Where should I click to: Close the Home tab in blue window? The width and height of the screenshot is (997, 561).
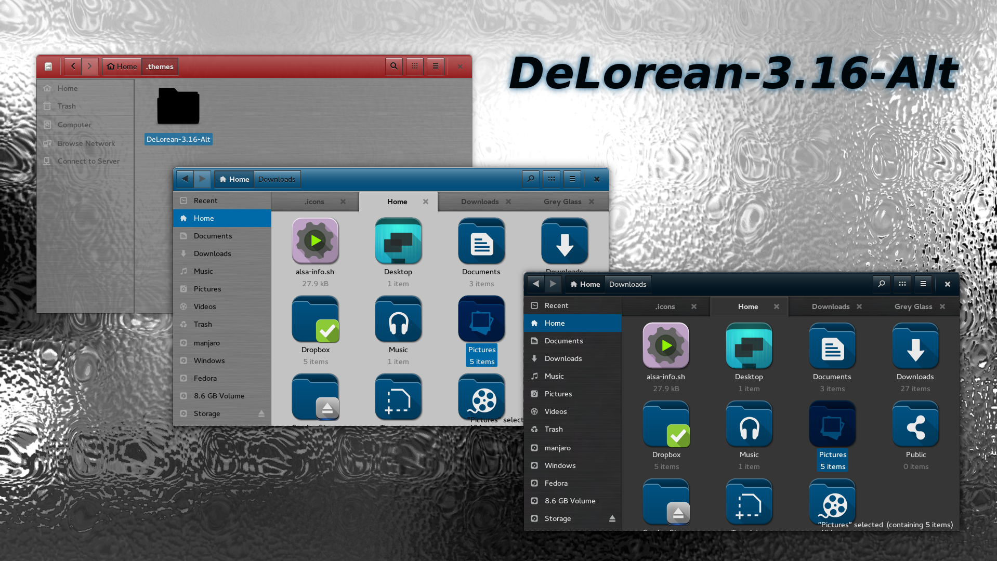pos(426,202)
